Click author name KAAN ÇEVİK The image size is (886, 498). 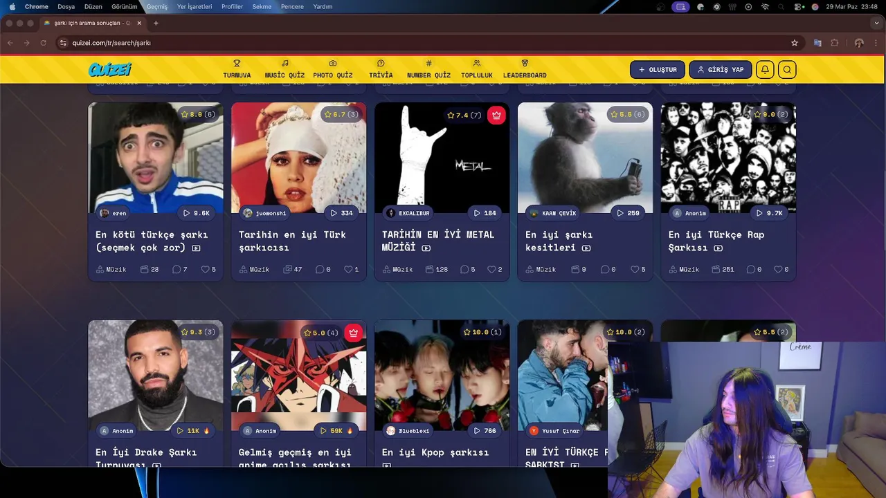[559, 213]
